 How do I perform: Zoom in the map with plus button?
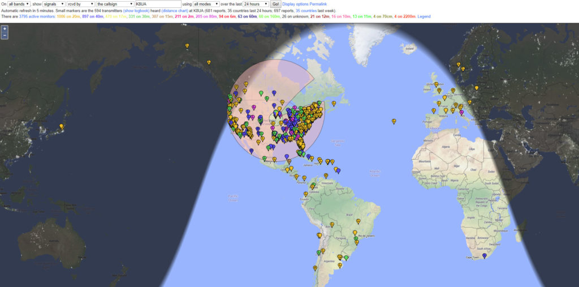pos(5,28)
